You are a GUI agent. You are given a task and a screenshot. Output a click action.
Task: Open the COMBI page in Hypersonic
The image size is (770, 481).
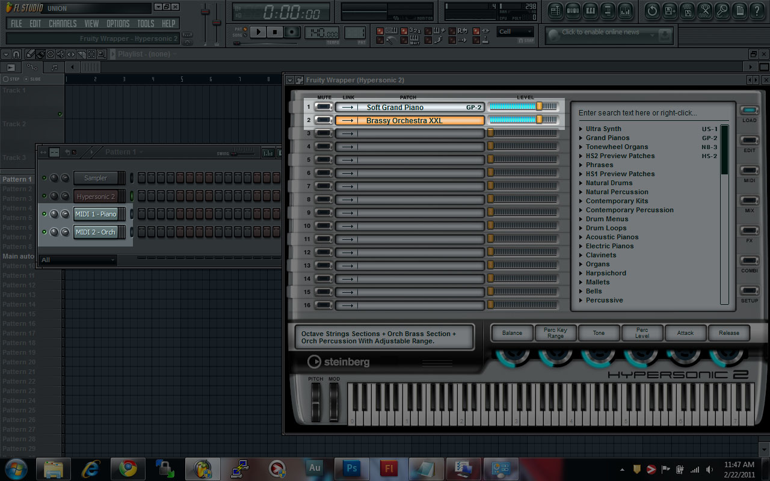750,261
